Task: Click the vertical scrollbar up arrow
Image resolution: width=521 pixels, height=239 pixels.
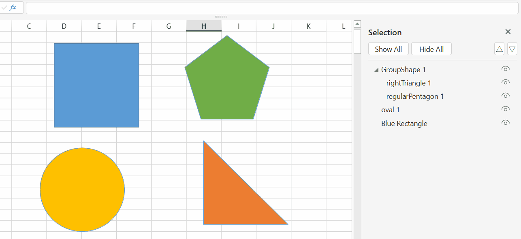Action: [x=357, y=24]
